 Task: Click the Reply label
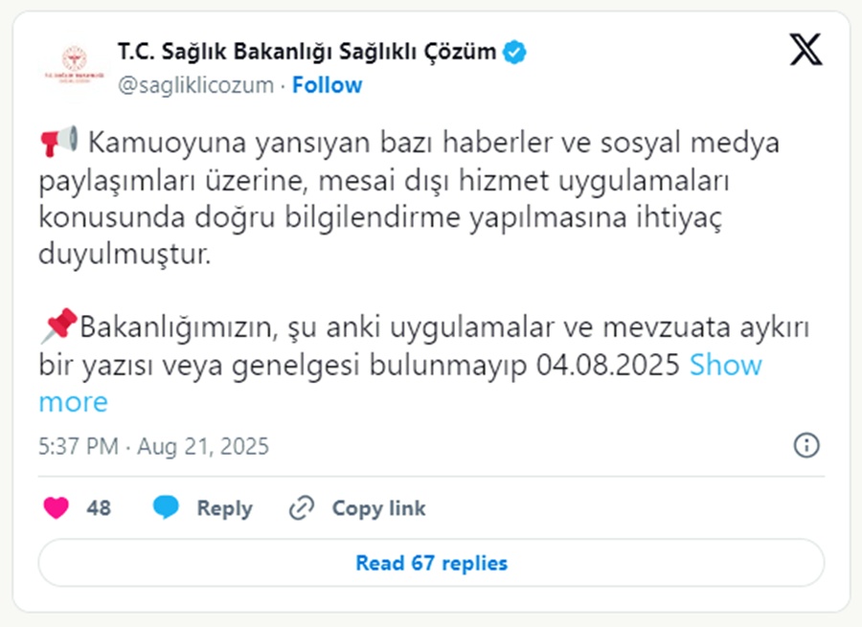click(x=224, y=508)
